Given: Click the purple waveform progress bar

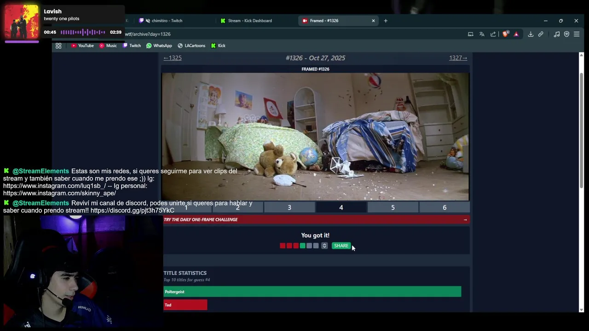Looking at the screenshot, I should click(x=83, y=32).
